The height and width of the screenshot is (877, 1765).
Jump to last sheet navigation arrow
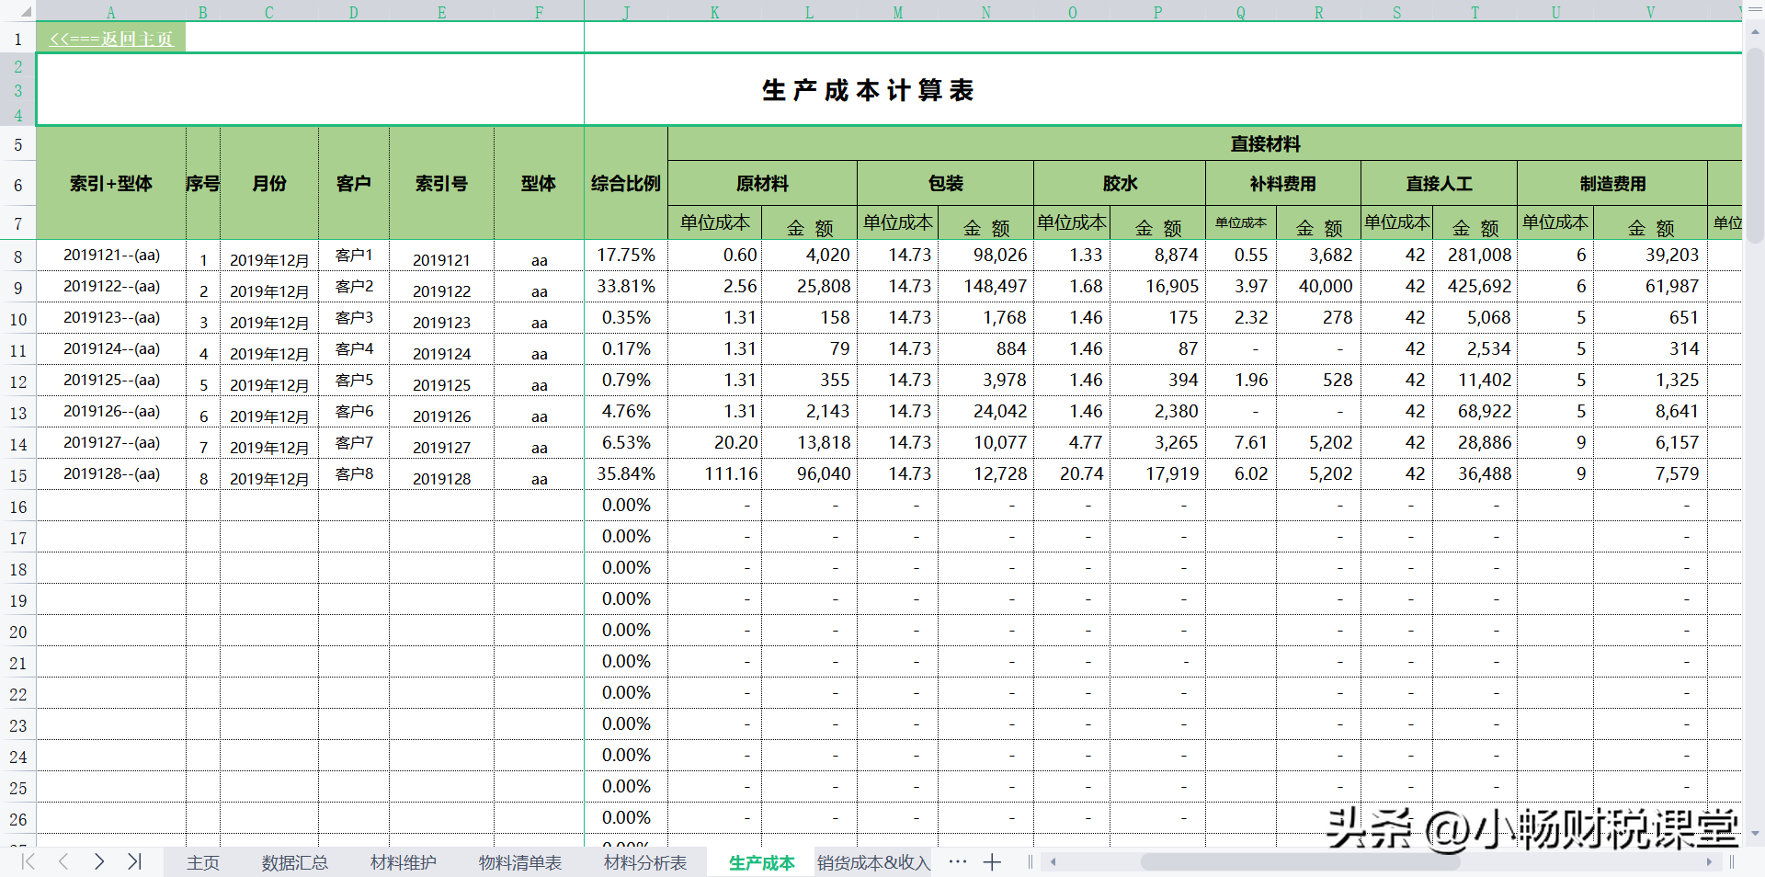tap(134, 861)
